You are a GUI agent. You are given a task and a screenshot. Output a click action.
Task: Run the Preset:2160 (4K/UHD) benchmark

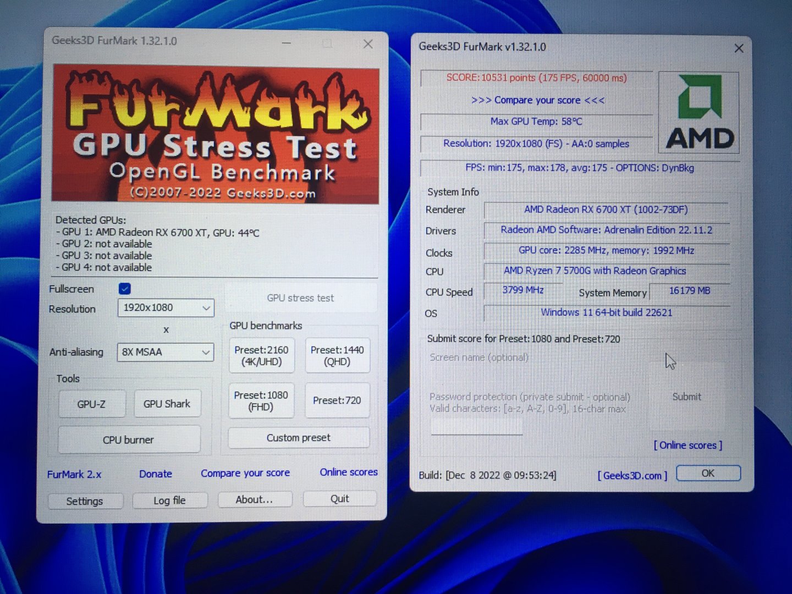pos(261,356)
